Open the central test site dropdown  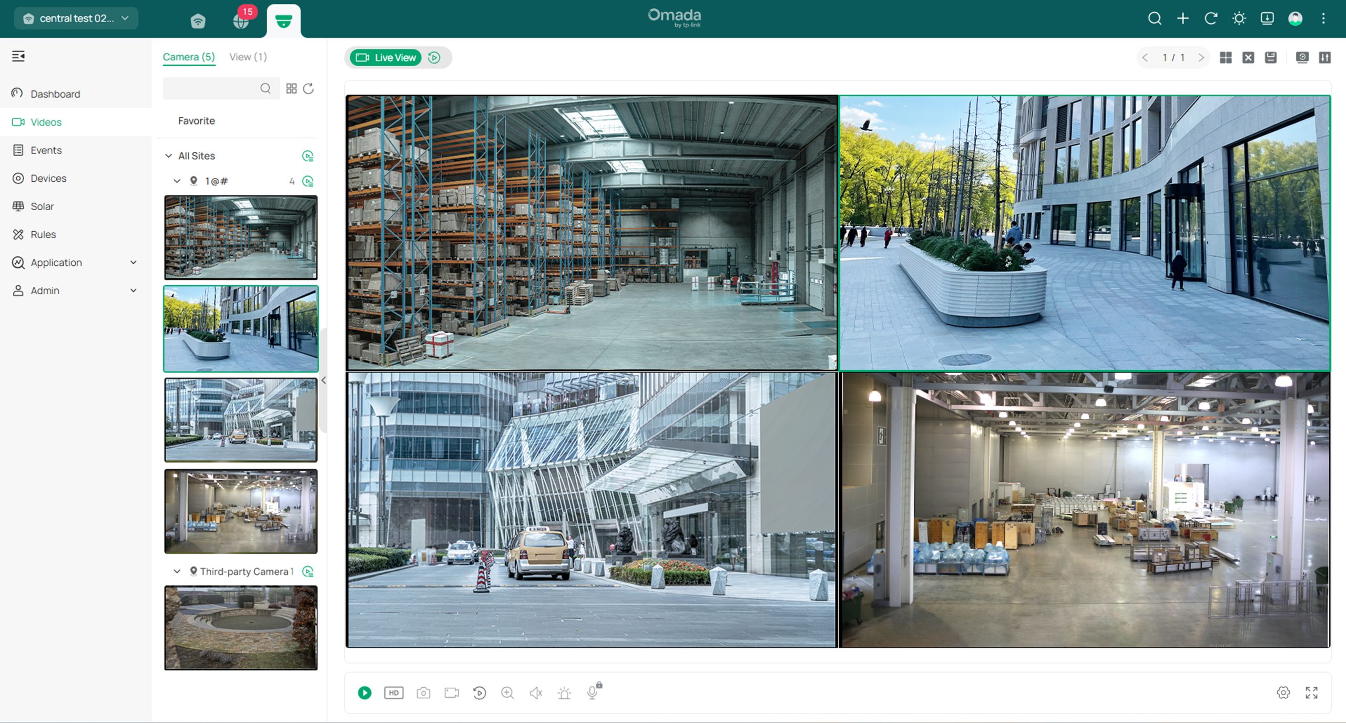tap(76, 18)
